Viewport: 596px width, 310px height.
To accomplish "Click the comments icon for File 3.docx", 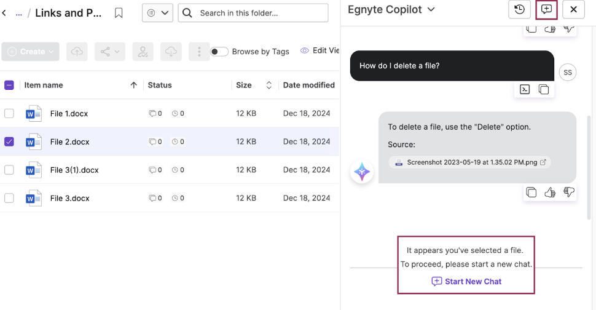I will pos(152,198).
